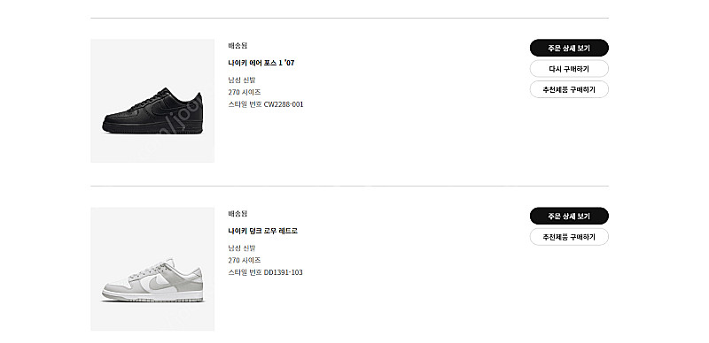Open the black Air Force 1 shoe image
The width and height of the screenshot is (709, 343).
[x=152, y=101]
